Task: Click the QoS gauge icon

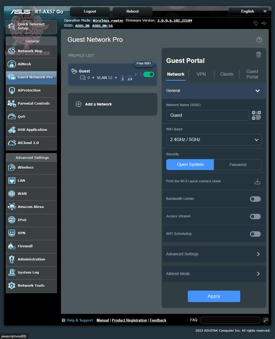Action: (12, 116)
